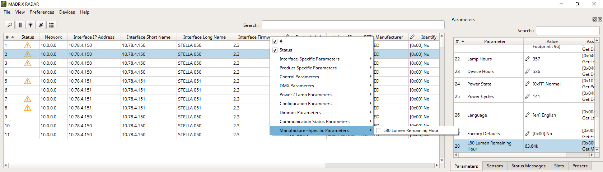
Task: Click the '[0xFF] Normal' Power State value
Action: [546, 84]
